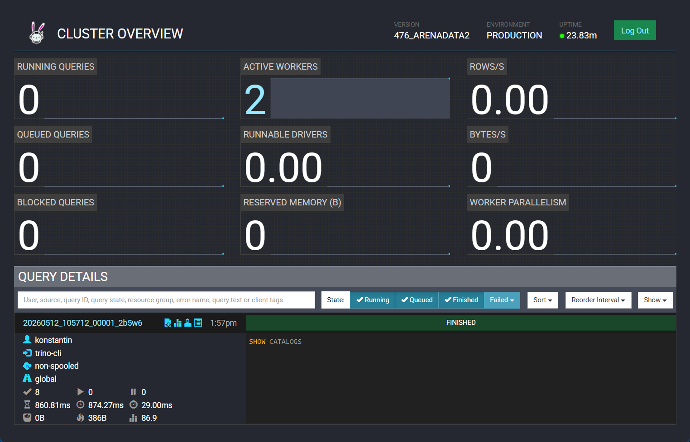The height and width of the screenshot is (442, 690).
Task: Click the user icon next to konstantin
Action: 27,340
